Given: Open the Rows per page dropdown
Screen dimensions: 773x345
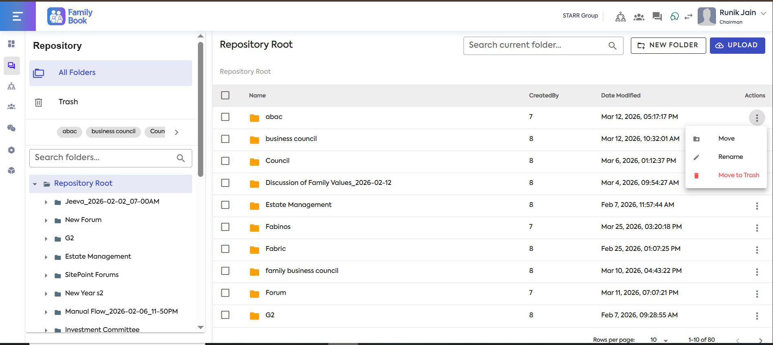Looking at the screenshot, I should [x=660, y=340].
